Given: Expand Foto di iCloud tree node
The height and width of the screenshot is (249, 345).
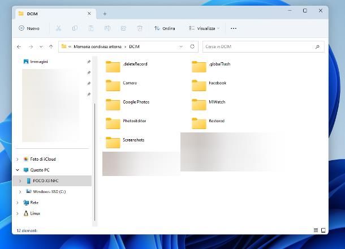Looking at the screenshot, I should [x=18, y=159].
